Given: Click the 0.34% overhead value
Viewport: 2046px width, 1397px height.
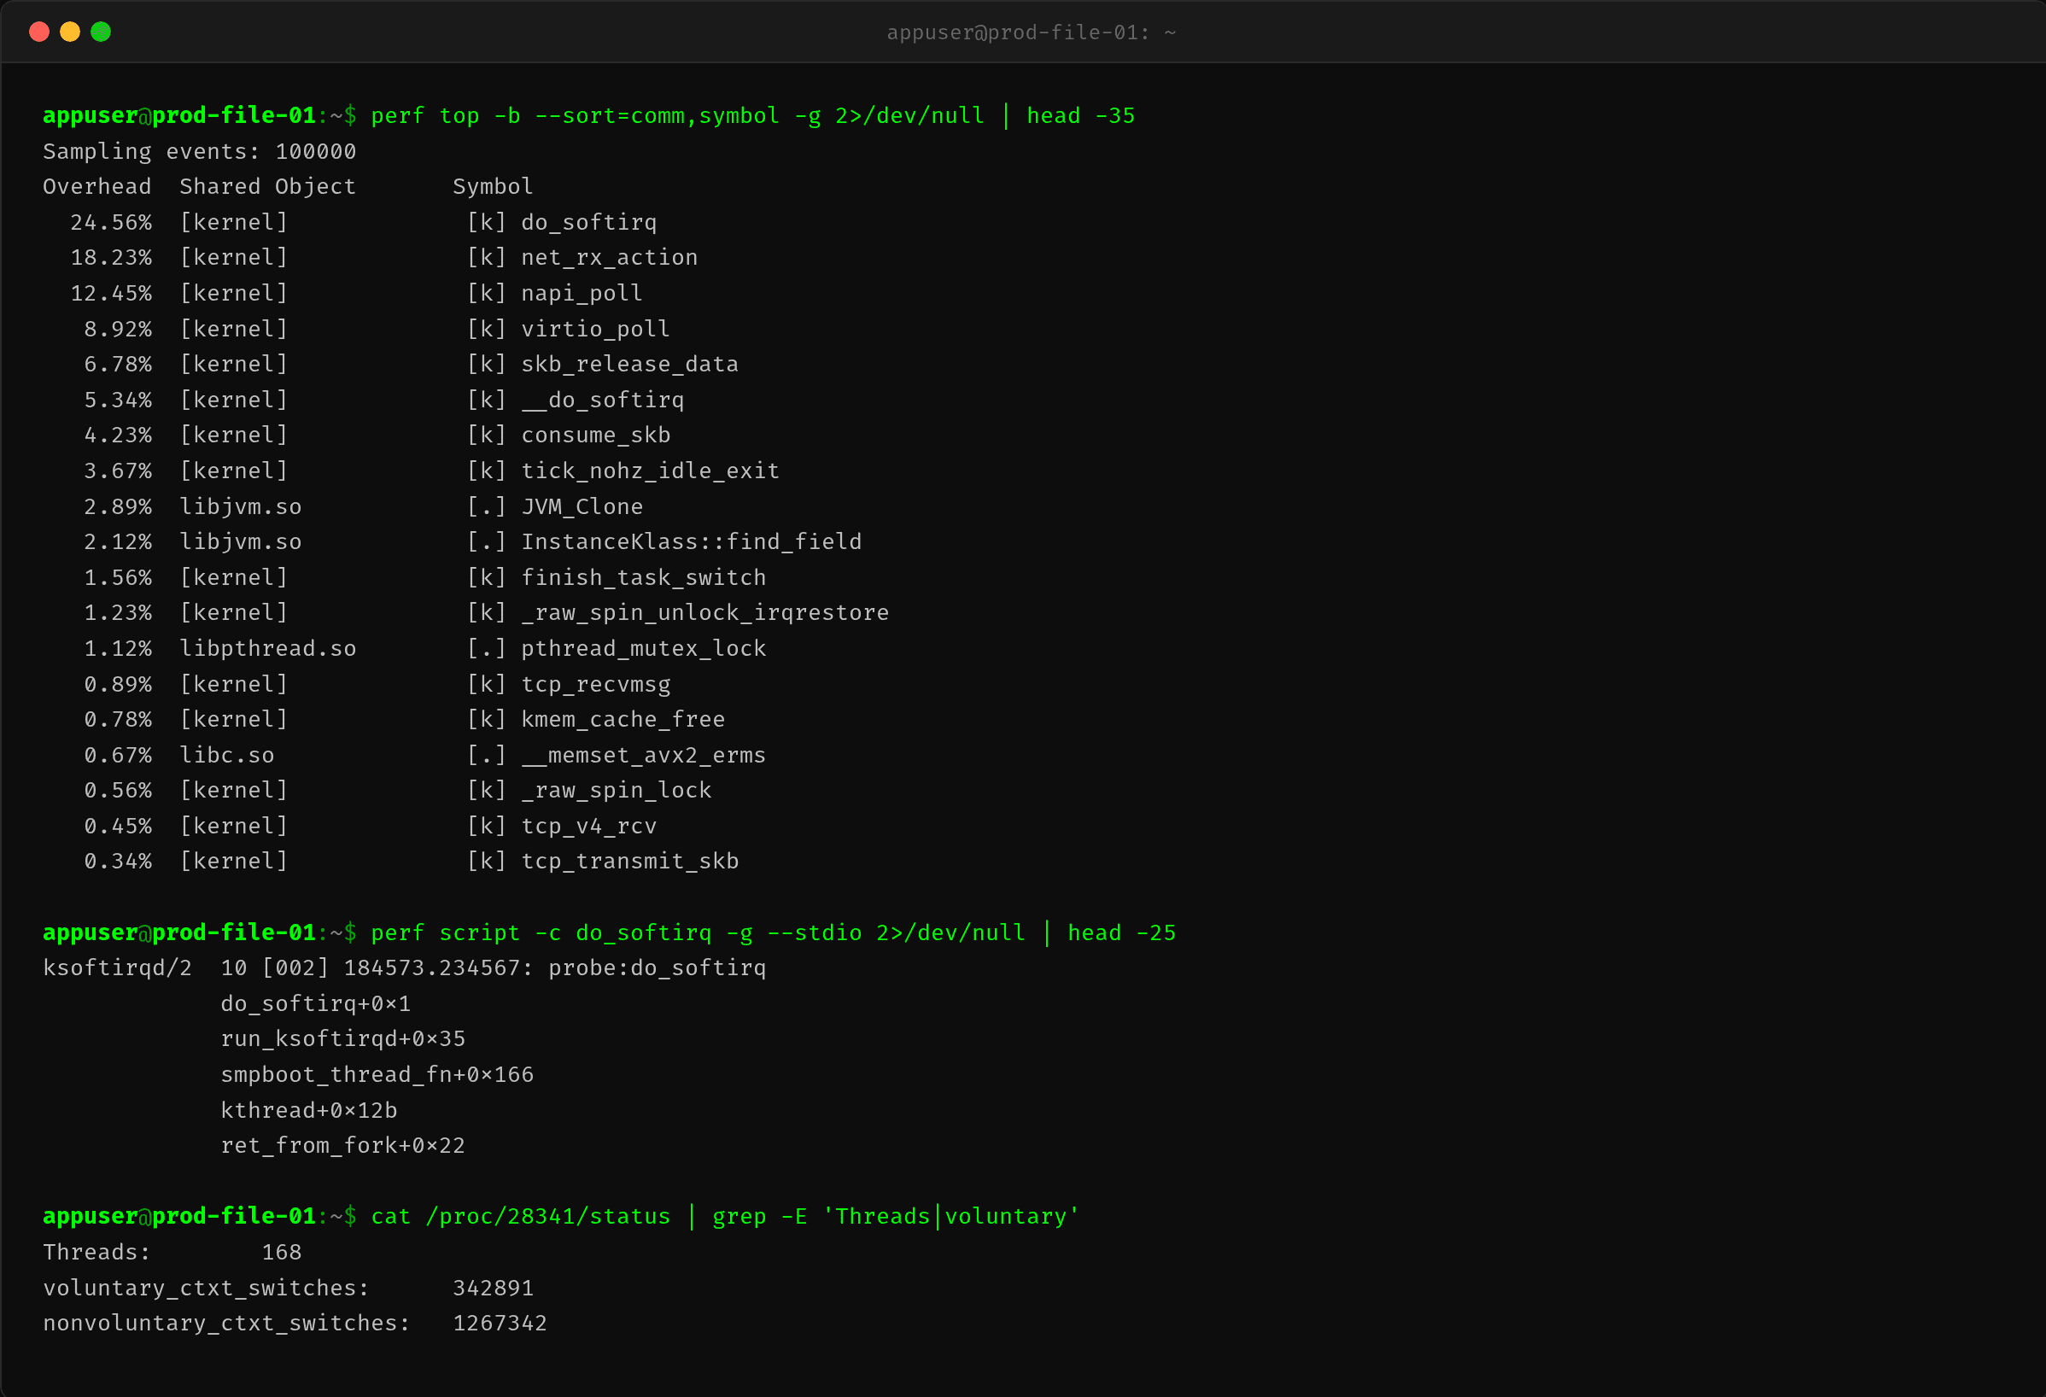Looking at the screenshot, I should coord(118,861).
